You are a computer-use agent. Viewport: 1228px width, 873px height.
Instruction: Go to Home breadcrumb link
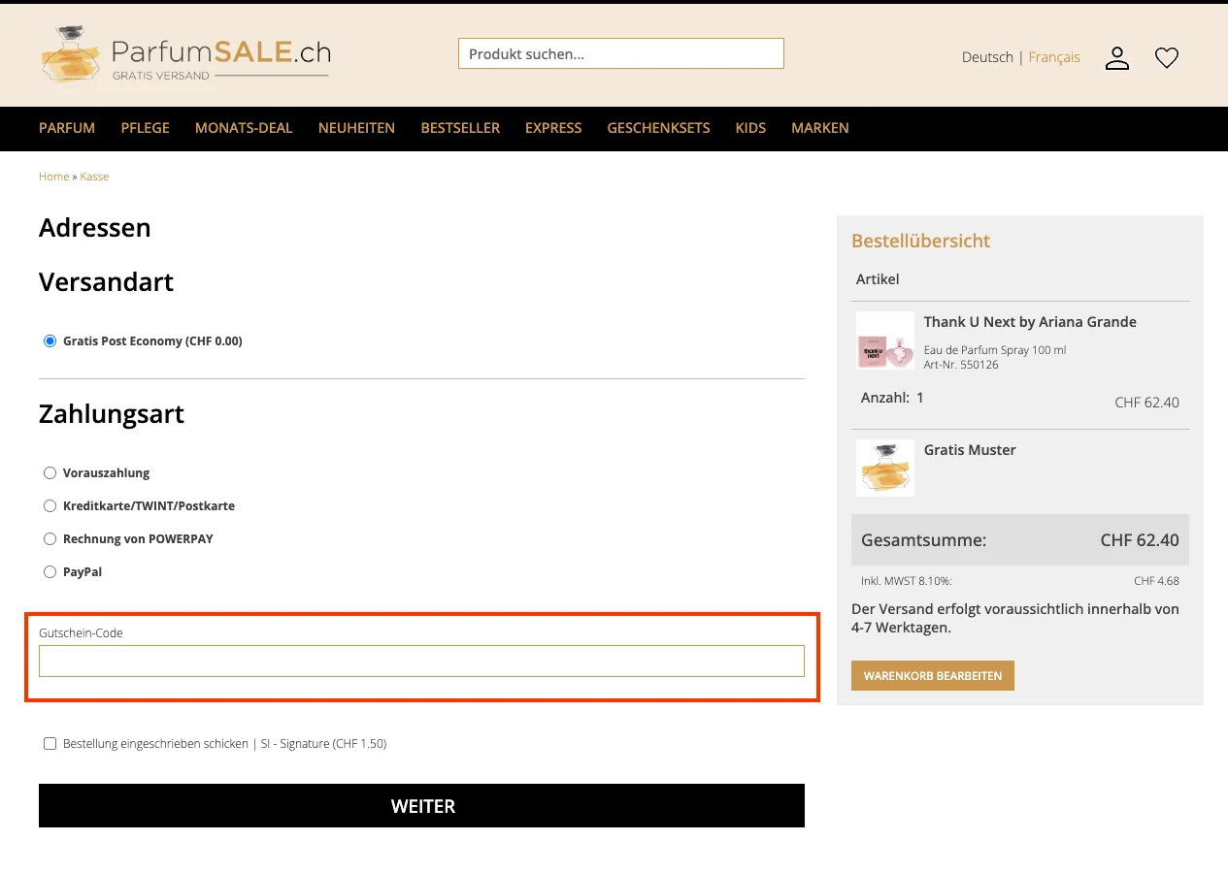[53, 177]
